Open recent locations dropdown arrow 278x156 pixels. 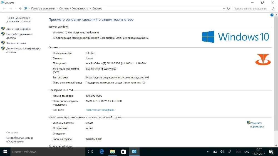[x=16, y=9]
